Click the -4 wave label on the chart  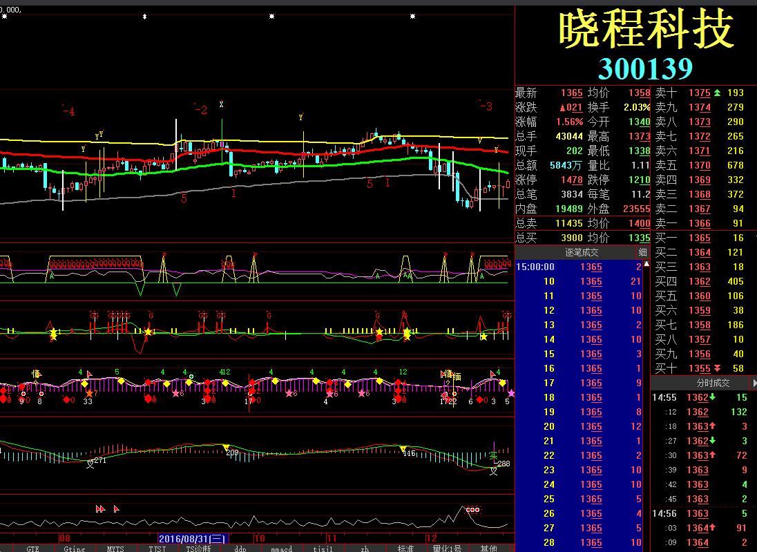[69, 111]
